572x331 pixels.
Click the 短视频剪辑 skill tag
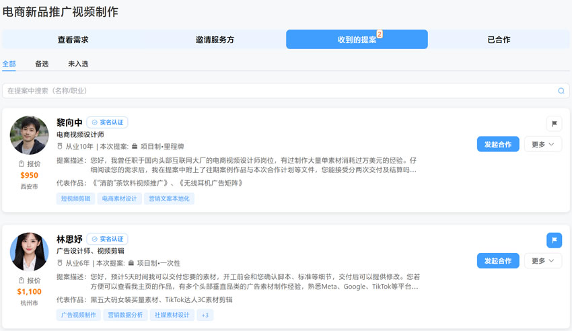(x=75, y=198)
